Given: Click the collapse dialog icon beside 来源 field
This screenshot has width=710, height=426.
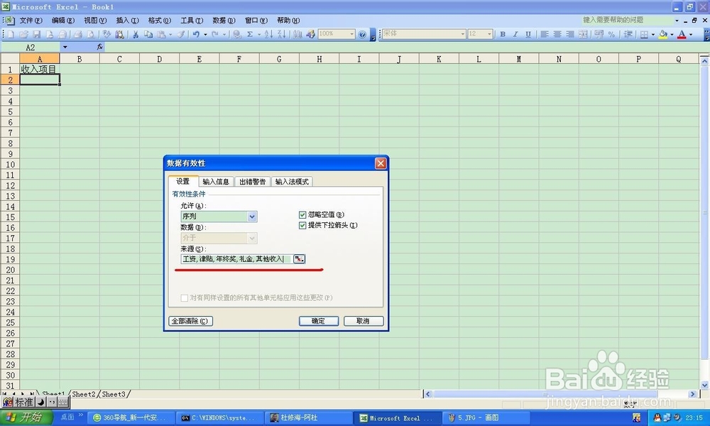Looking at the screenshot, I should 298,259.
